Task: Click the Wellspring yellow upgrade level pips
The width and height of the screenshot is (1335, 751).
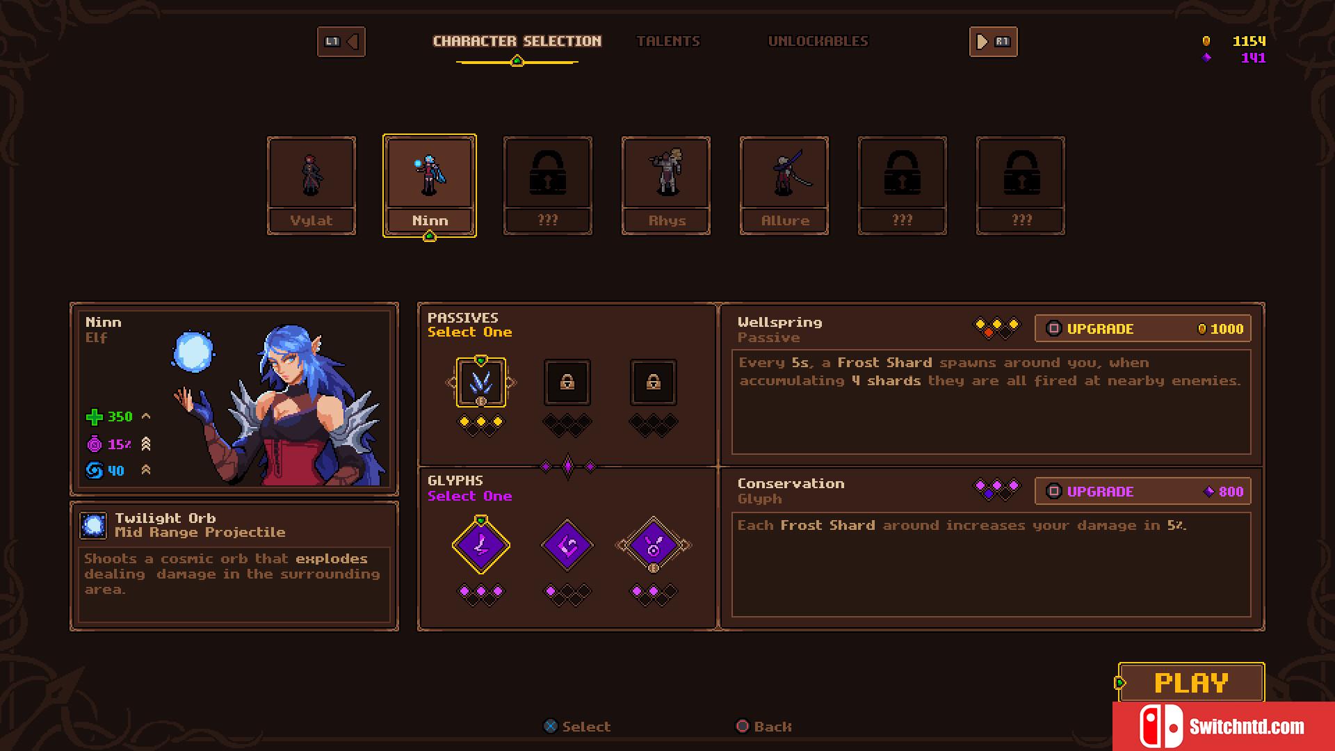Action: [996, 328]
